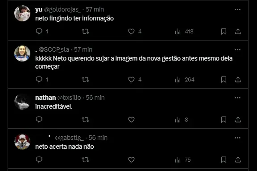The image size is (257, 171).
Task: Retweet nathan's 'inacreditável.' post
Action: click(85, 120)
